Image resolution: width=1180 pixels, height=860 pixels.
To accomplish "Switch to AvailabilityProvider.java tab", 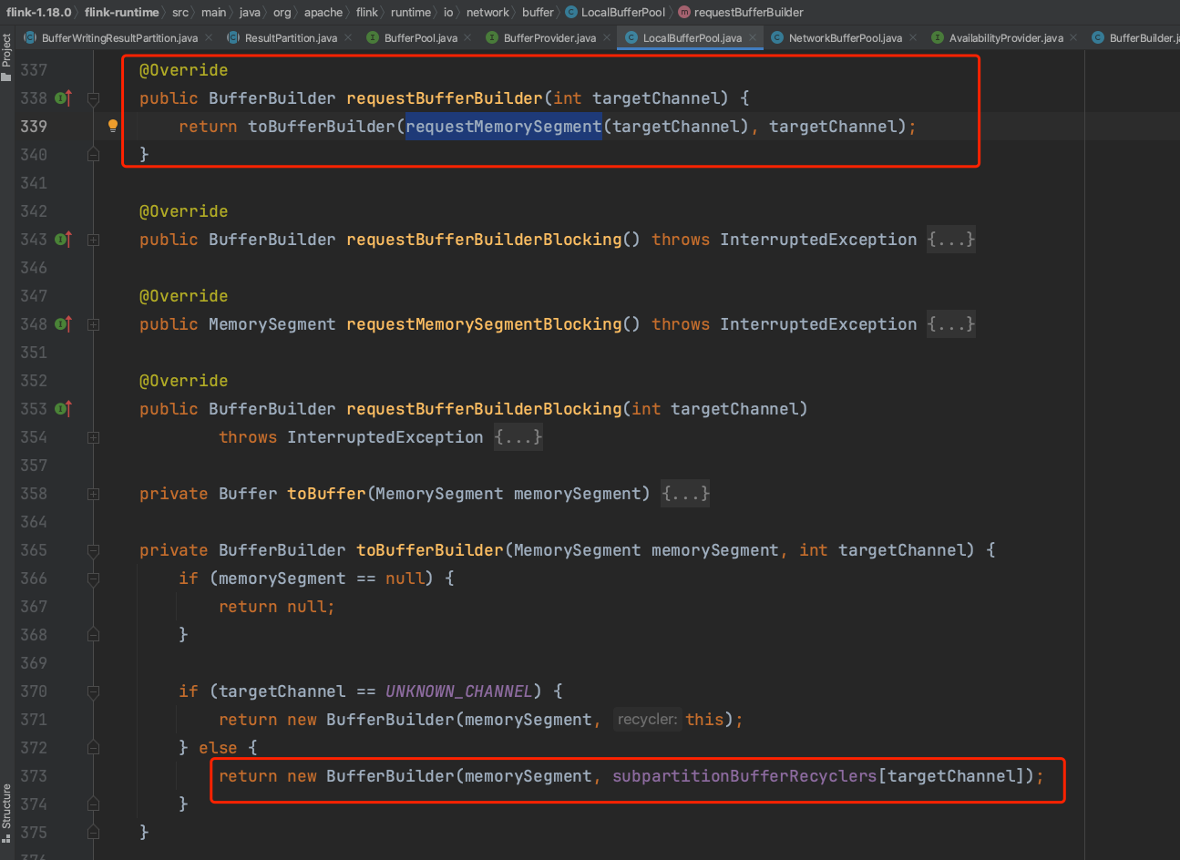I will pyautogui.click(x=1006, y=37).
